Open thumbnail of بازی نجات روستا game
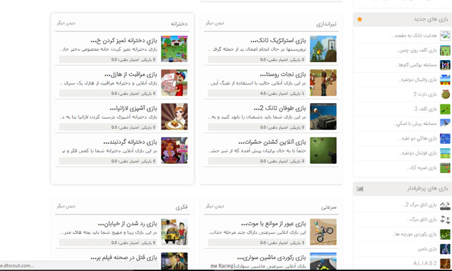This screenshot has width=452, height=271. pos(323,83)
